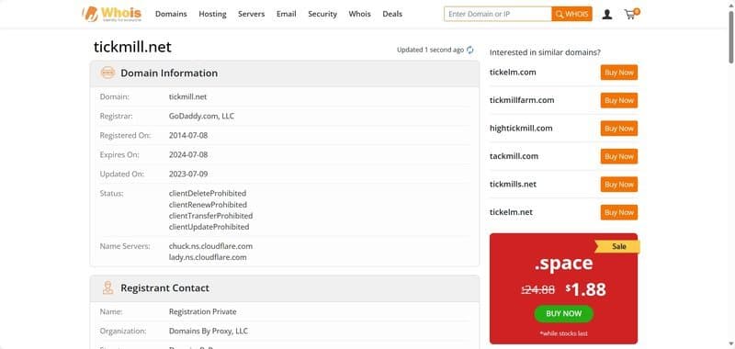Click the hightickmill.com suggestion text

click(x=521, y=128)
